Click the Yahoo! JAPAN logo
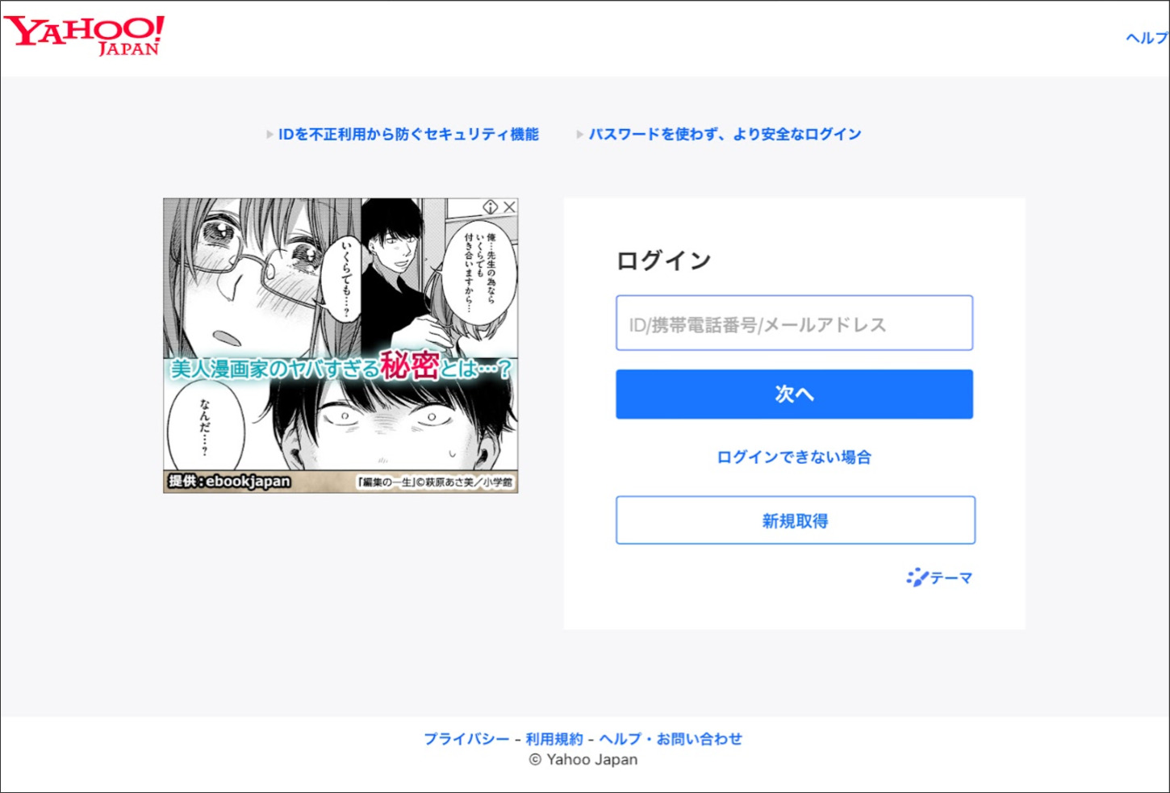Viewport: 1170px width, 793px height. point(84,35)
